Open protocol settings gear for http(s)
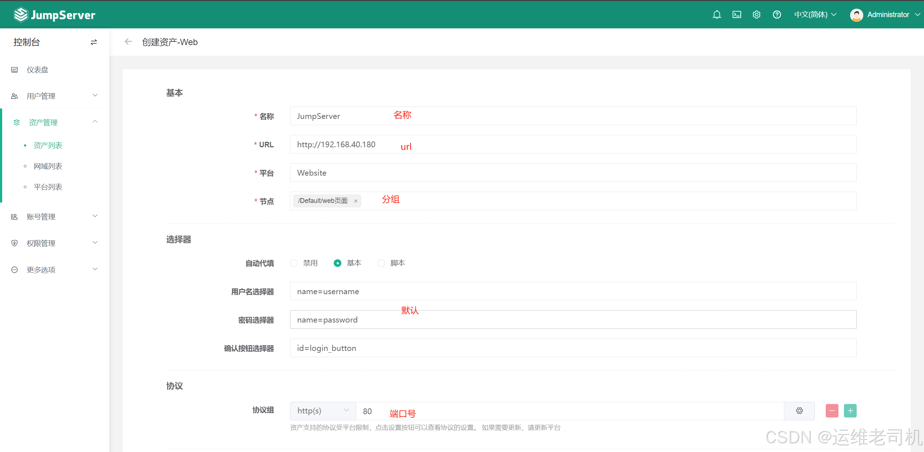This screenshot has height=452, width=924. tap(799, 411)
